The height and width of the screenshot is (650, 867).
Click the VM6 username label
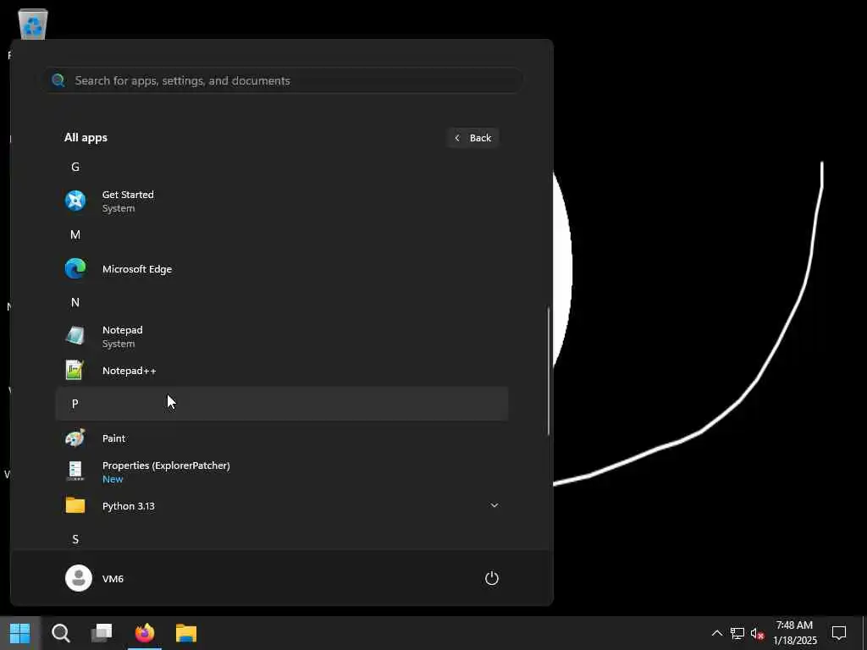[x=113, y=579]
